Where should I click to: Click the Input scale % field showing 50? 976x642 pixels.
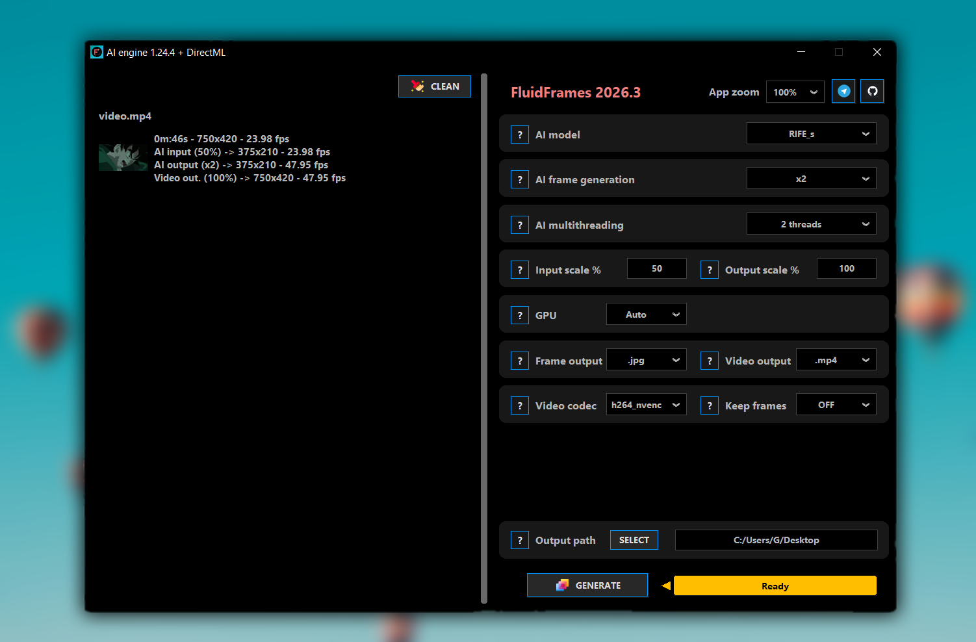coord(657,268)
